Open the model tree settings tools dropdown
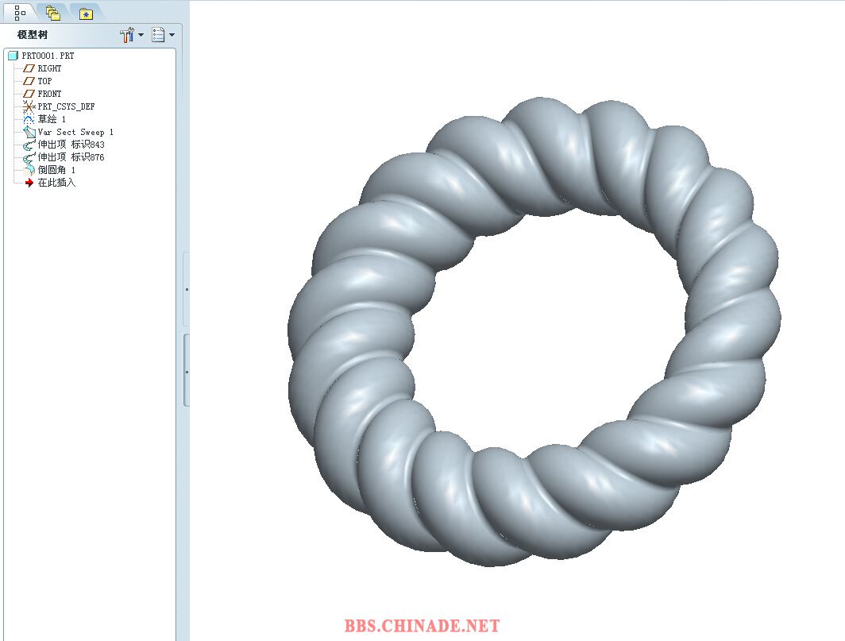This screenshot has width=845, height=641. [141, 35]
